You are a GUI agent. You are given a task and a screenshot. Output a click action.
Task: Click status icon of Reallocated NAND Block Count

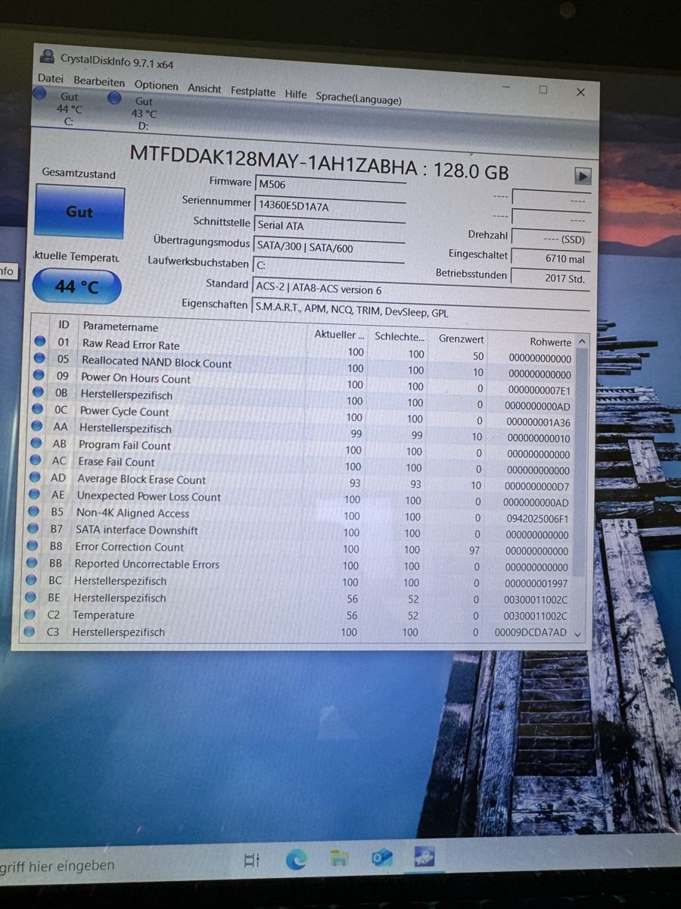(39, 358)
